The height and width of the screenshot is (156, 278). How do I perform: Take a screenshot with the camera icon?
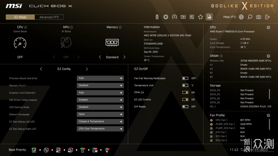point(258,17)
